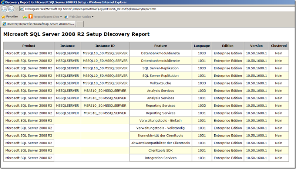Click the Favoriten star icon
Image resolution: width=296 pixels, height=169 pixels.
[x=3, y=17]
